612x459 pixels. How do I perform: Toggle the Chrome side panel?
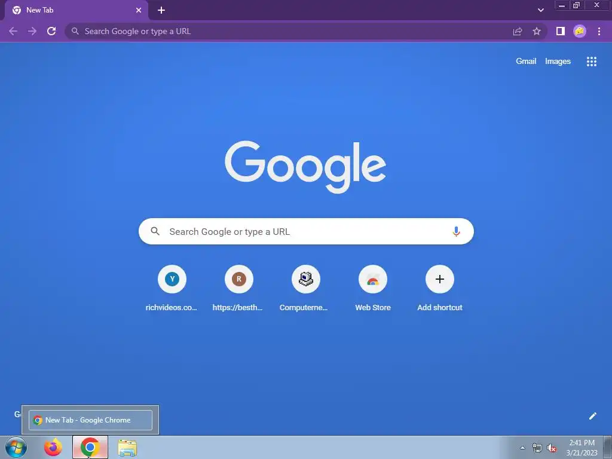561,31
